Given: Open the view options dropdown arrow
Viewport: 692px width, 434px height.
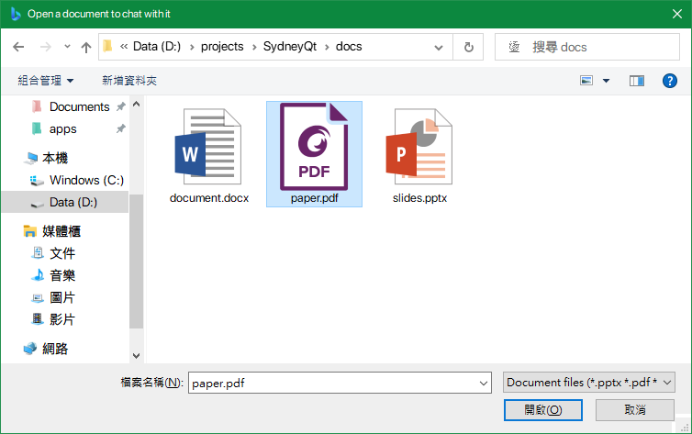Looking at the screenshot, I should click(x=606, y=81).
